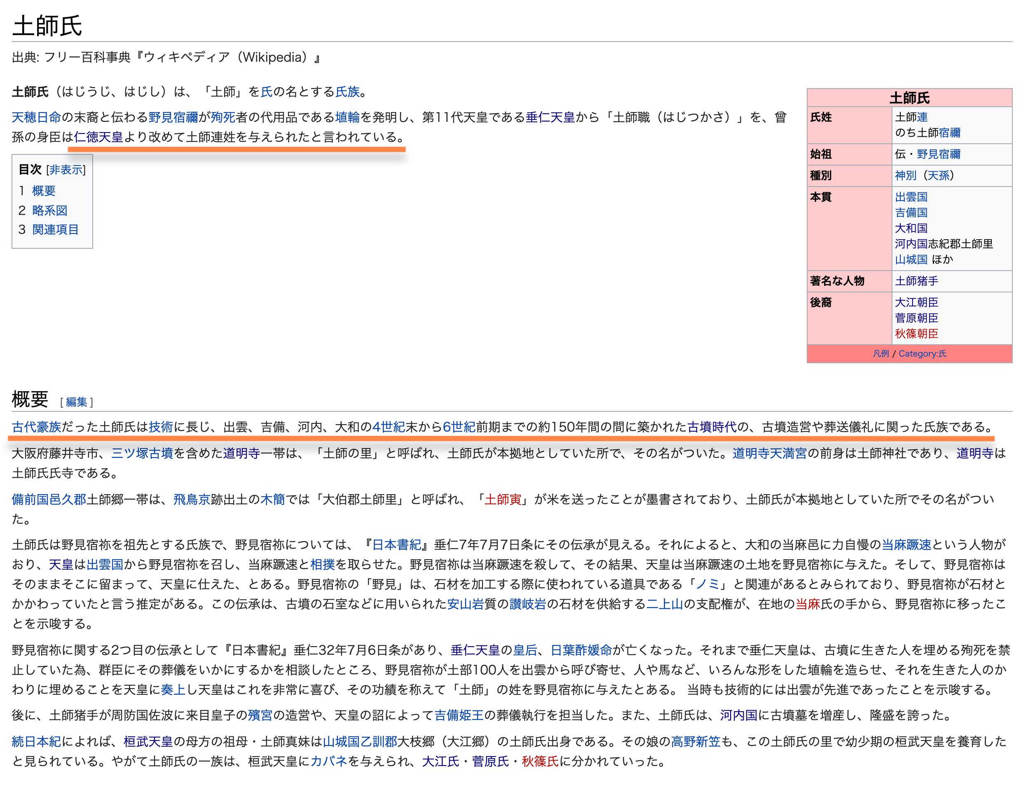Open the 古墳時代 link
Screen dimensions: 1028x787
coord(712,427)
